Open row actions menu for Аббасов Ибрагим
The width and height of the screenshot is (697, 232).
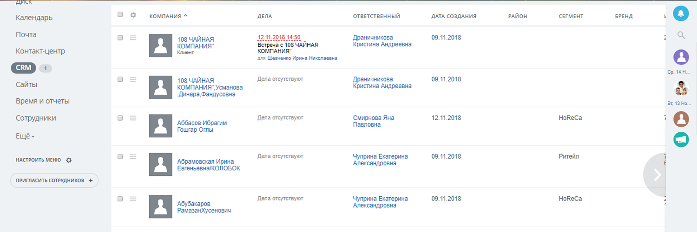133,118
